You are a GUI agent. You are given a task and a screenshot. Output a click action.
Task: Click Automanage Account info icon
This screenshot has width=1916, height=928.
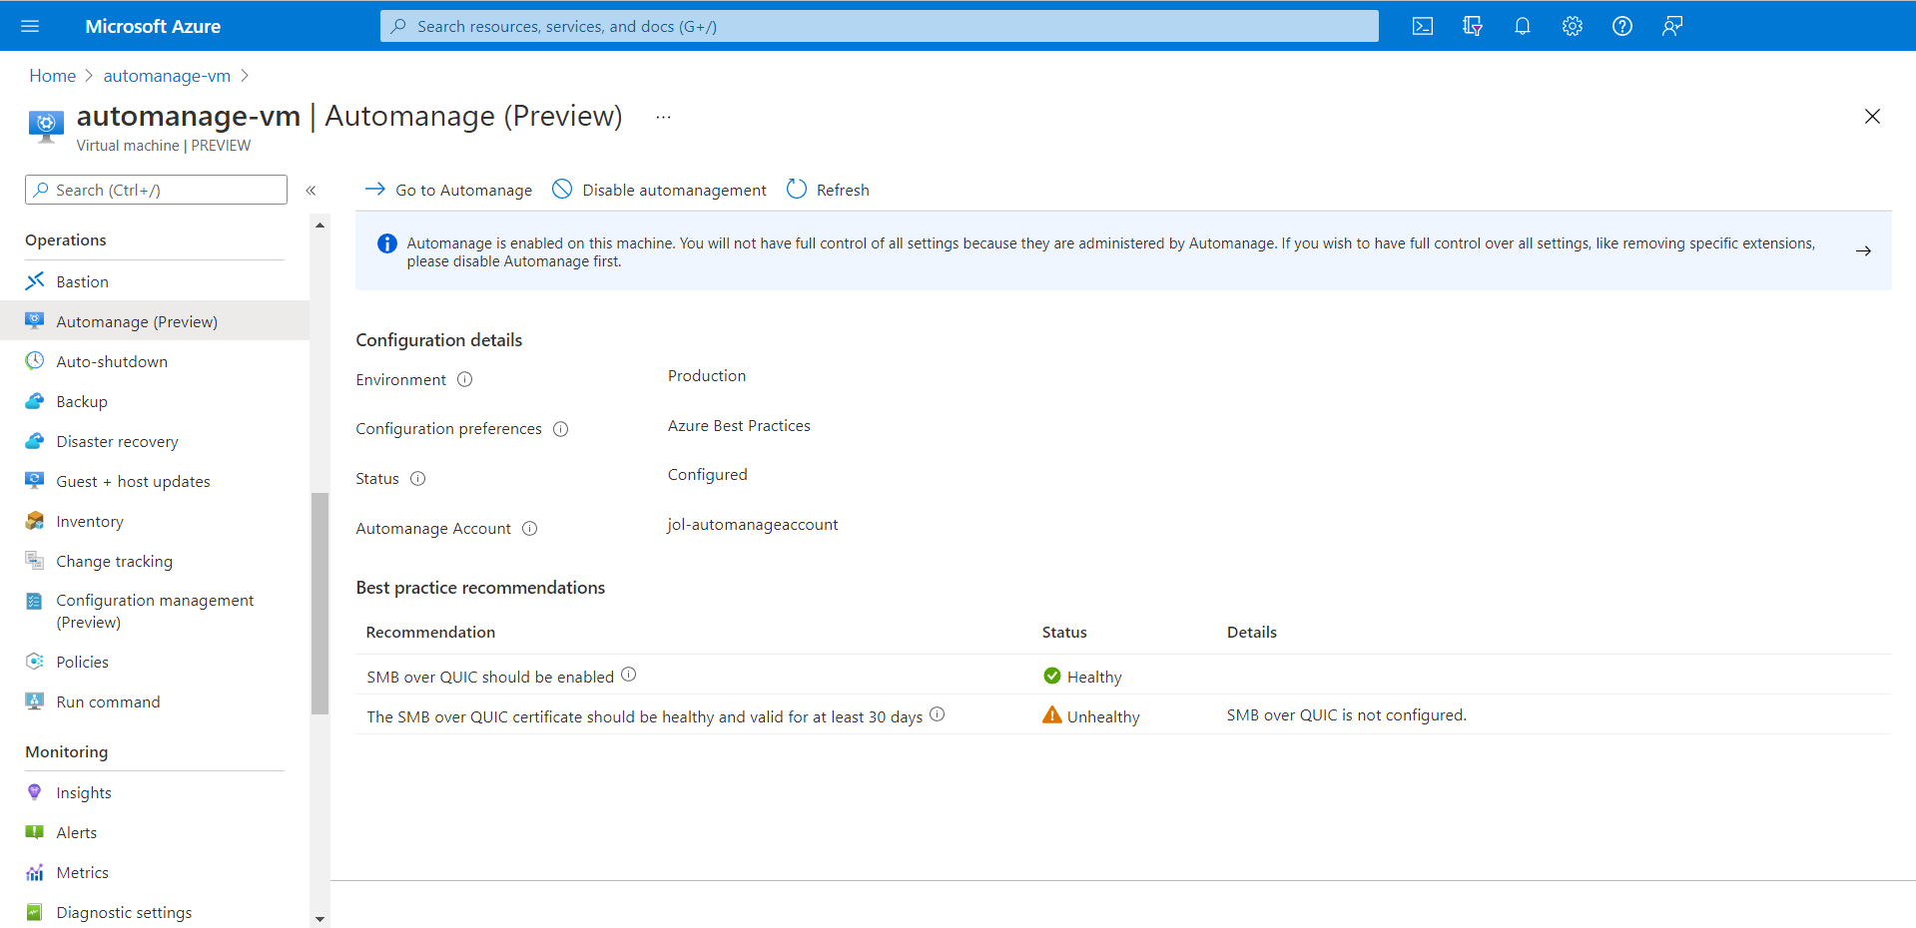click(x=530, y=529)
